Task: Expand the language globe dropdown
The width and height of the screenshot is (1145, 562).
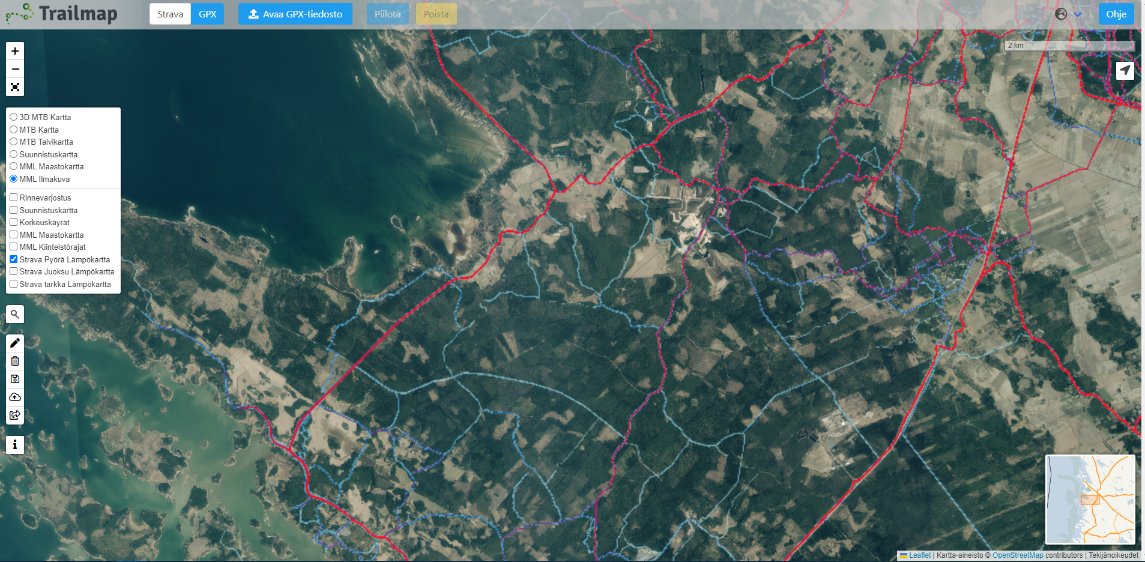Action: point(1068,14)
